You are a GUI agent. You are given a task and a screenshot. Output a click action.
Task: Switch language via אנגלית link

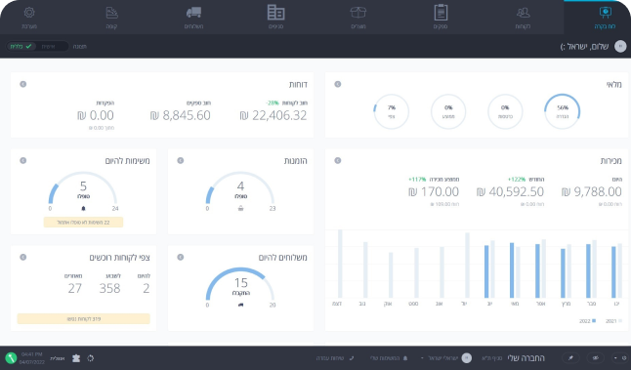coord(57,358)
